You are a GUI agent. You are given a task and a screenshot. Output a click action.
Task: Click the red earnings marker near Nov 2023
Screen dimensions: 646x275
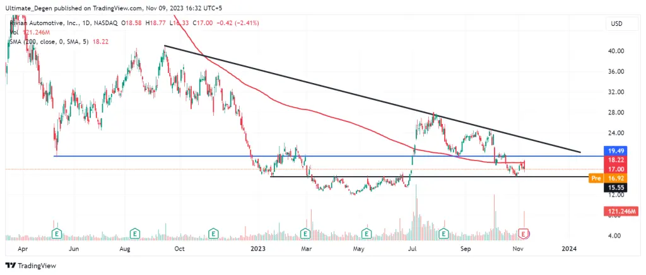[x=524, y=234]
